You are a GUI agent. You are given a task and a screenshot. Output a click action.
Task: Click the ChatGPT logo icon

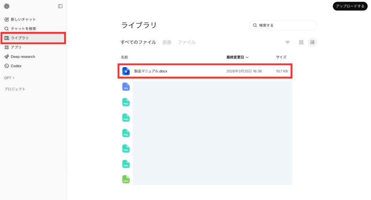pos(7,7)
